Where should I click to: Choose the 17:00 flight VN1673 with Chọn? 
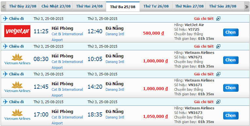231,116
